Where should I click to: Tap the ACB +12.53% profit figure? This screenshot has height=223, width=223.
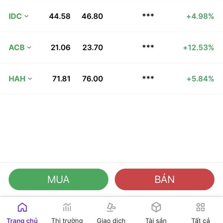(x=198, y=48)
